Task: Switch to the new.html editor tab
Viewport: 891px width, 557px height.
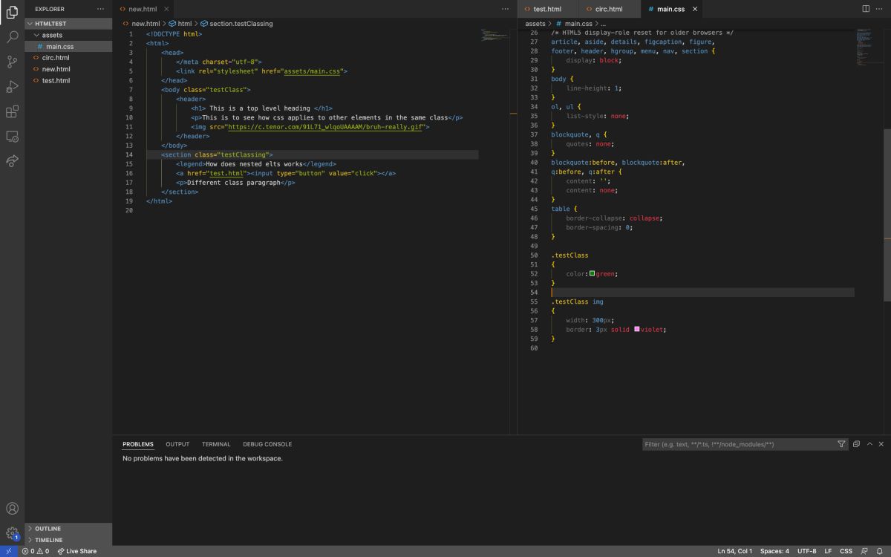Action: click(144, 9)
